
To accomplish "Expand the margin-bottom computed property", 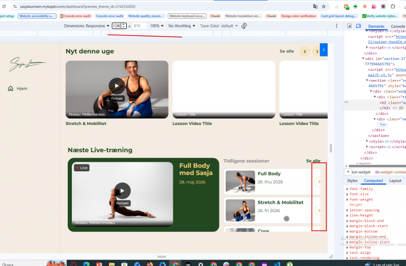I will 347,231.
